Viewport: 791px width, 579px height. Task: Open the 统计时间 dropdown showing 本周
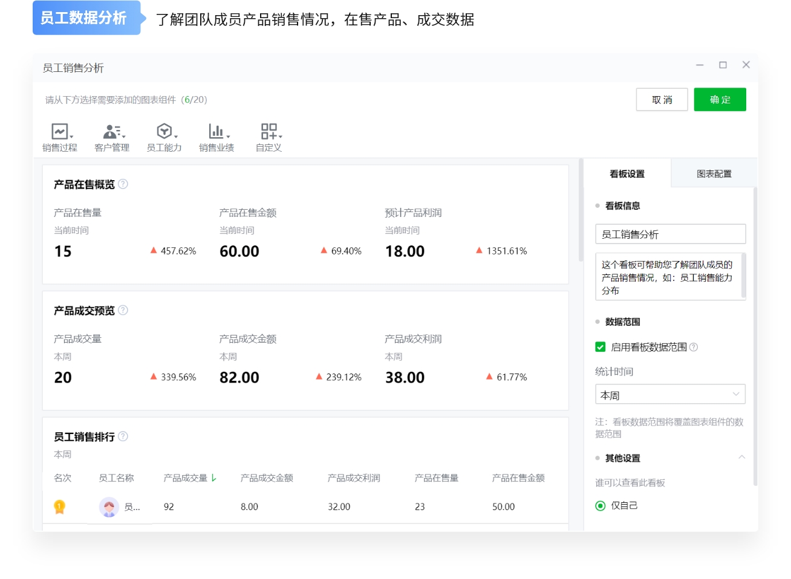(x=670, y=394)
